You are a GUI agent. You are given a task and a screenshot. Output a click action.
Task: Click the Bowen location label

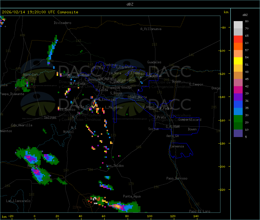pos(192,129)
